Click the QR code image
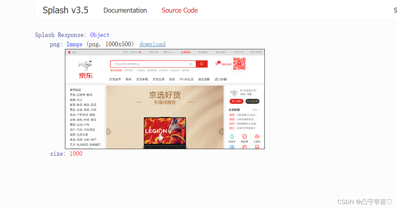Viewport: 397px width, 208px height. pyautogui.click(x=239, y=64)
